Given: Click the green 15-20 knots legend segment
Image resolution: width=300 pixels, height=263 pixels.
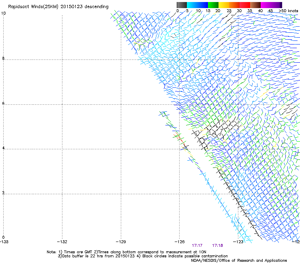Looking at the screenshot, I should [x=213, y=5].
